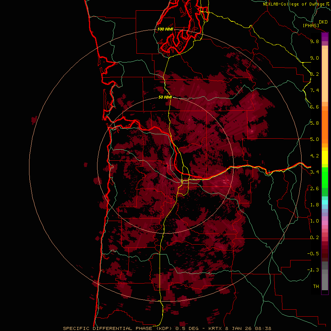Click the 9.0 value on the color scale
Viewport: 331px width, 331px height.
coord(314,58)
